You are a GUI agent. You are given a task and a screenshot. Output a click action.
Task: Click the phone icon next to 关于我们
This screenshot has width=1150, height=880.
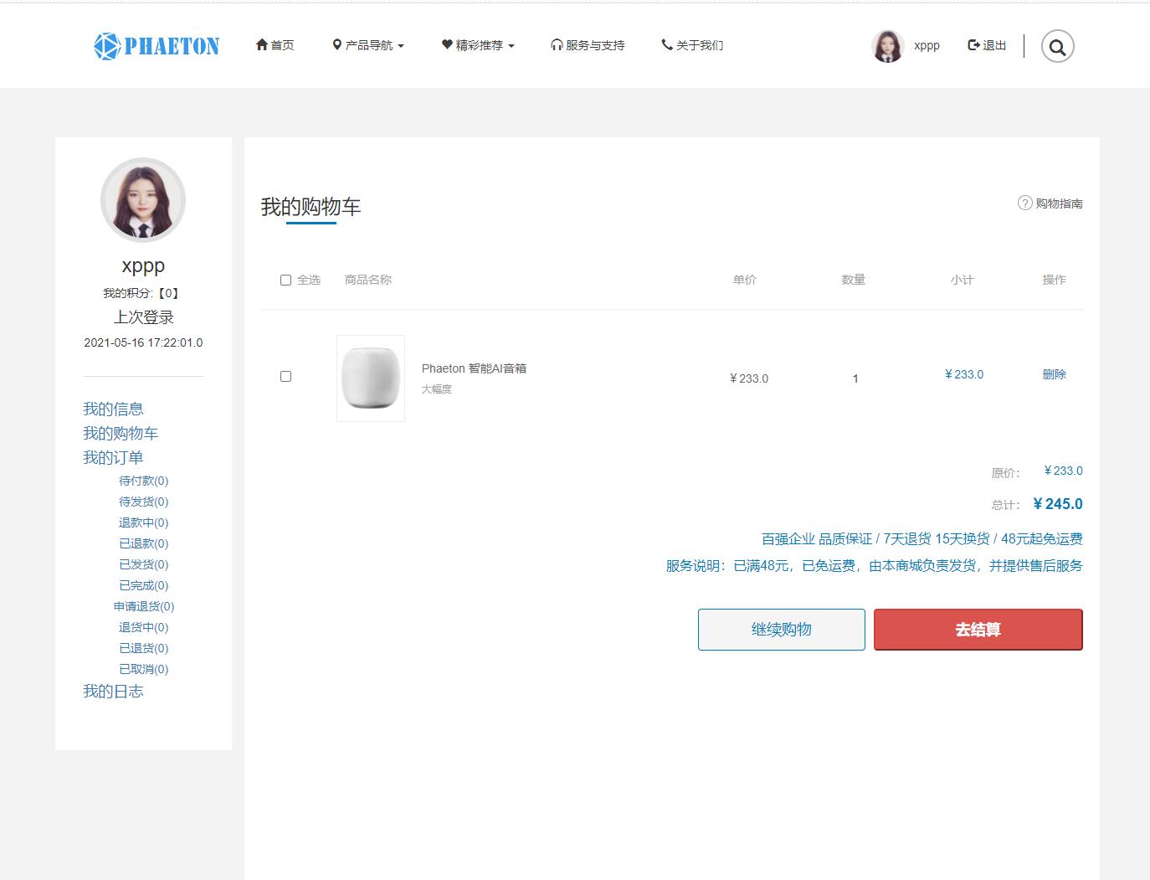(666, 44)
